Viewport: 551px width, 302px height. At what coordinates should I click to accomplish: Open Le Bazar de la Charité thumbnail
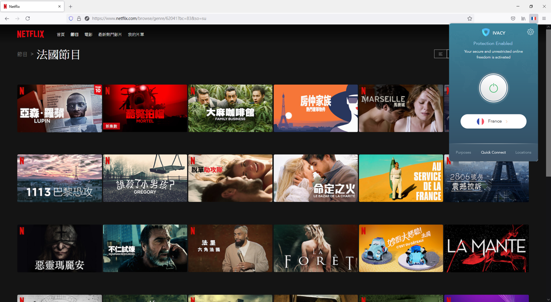click(315, 178)
